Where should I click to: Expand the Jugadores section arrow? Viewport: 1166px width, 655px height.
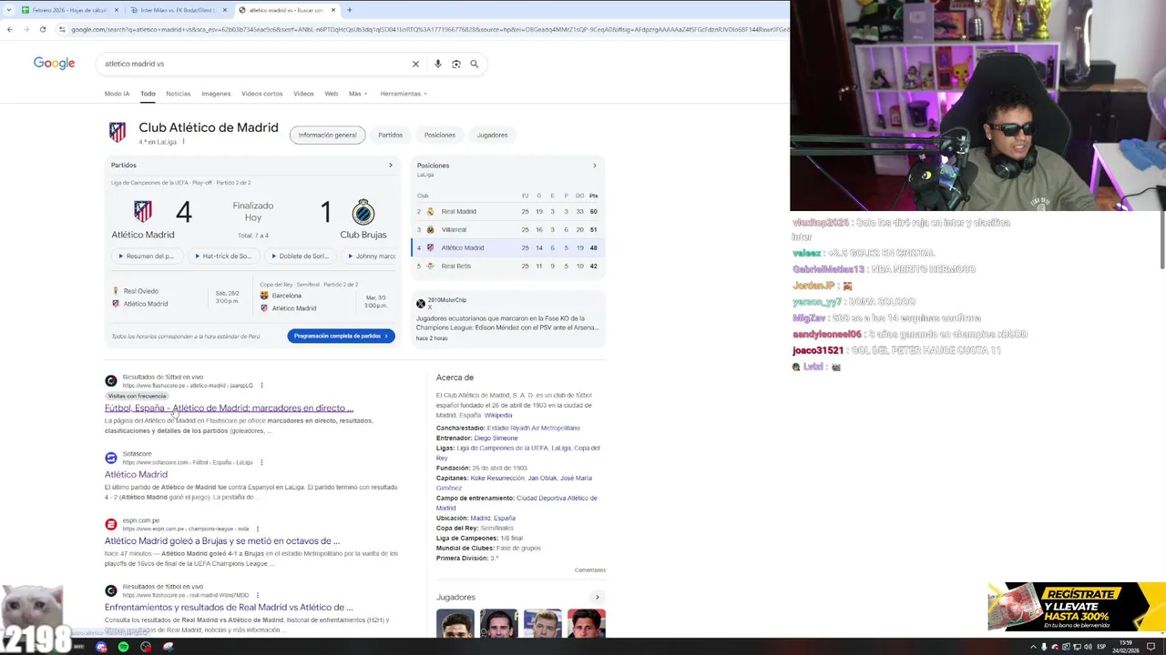(598, 597)
